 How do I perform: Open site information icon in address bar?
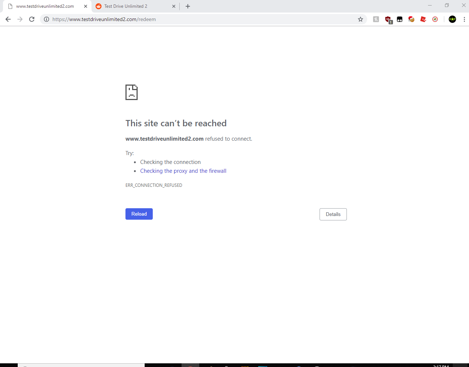click(x=46, y=19)
